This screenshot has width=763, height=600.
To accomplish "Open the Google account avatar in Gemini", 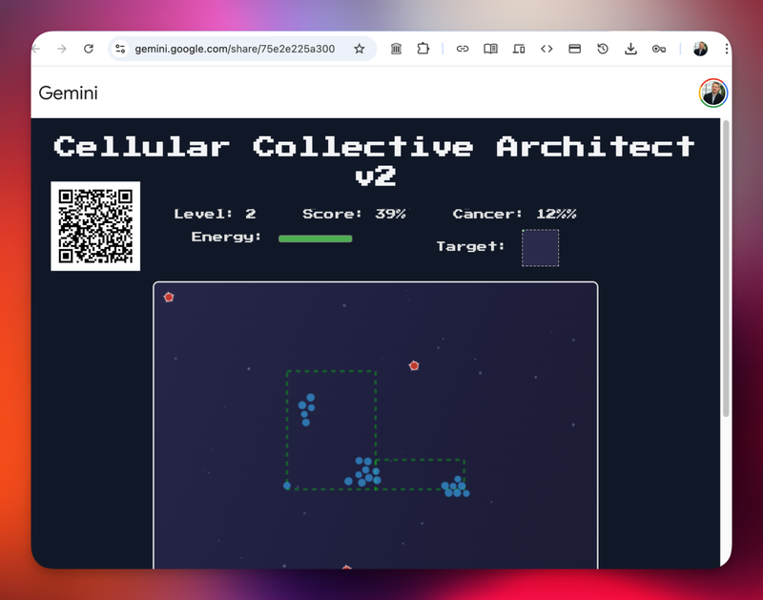I will (x=712, y=93).
